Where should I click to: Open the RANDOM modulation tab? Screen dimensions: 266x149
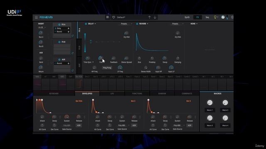[x=162, y=94]
